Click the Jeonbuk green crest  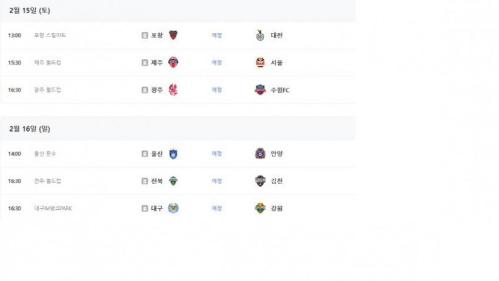pos(173,181)
